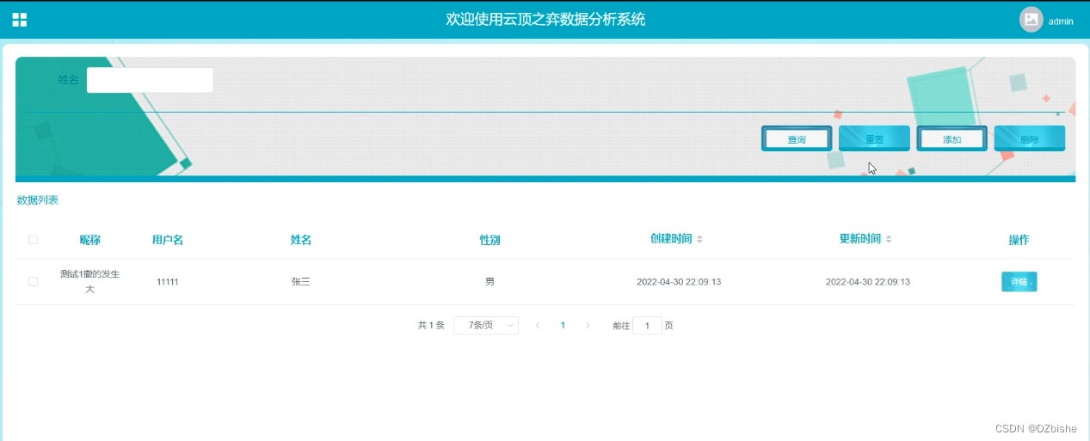Open the 7条/页 page size dropdown

click(485, 325)
